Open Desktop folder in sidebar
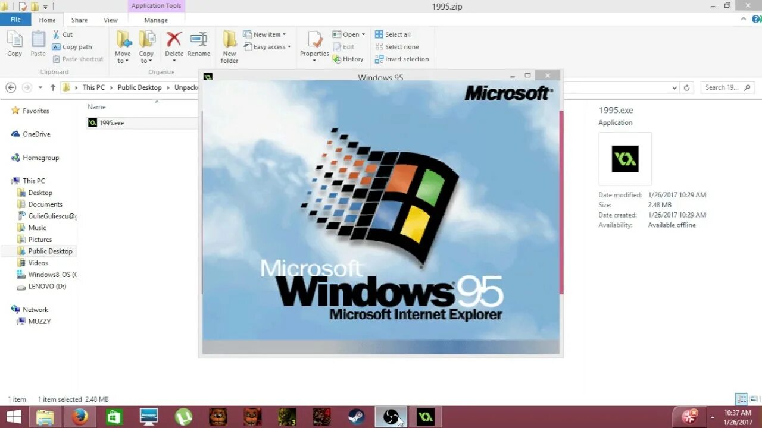Viewport: 762px width, 428px height. click(35, 193)
